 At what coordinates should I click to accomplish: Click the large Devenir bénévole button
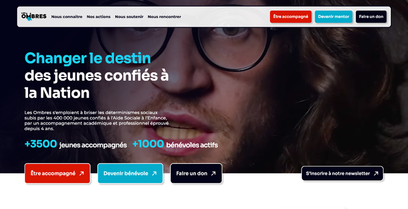[130, 174]
